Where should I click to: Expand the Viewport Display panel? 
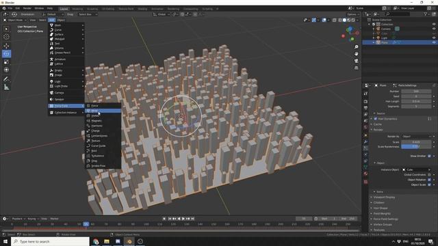click(x=385, y=197)
